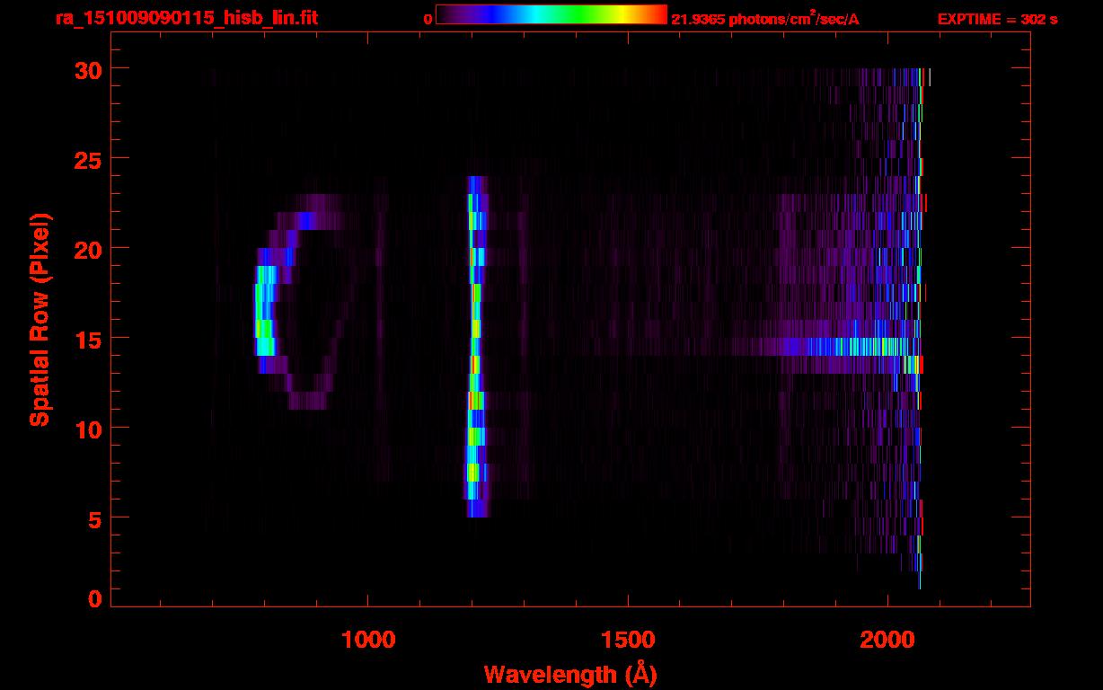Click the Wavelength (Å) axis title
Image resolution: width=1103 pixels, height=690 pixels.
(570, 674)
